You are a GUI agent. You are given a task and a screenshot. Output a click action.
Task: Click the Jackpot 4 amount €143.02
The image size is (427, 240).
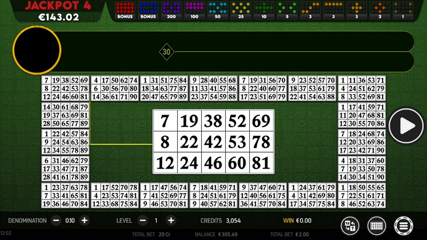tap(59, 17)
